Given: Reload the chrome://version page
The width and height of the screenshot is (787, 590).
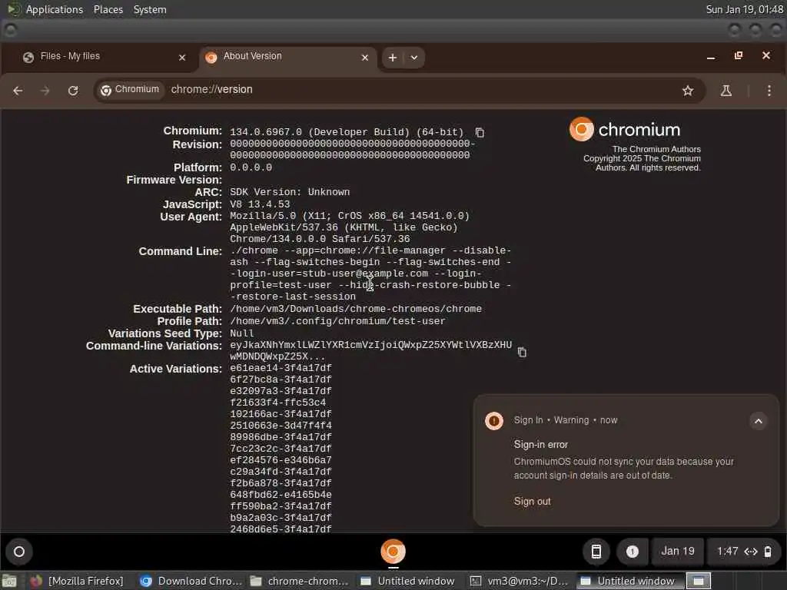Looking at the screenshot, I should [x=73, y=91].
